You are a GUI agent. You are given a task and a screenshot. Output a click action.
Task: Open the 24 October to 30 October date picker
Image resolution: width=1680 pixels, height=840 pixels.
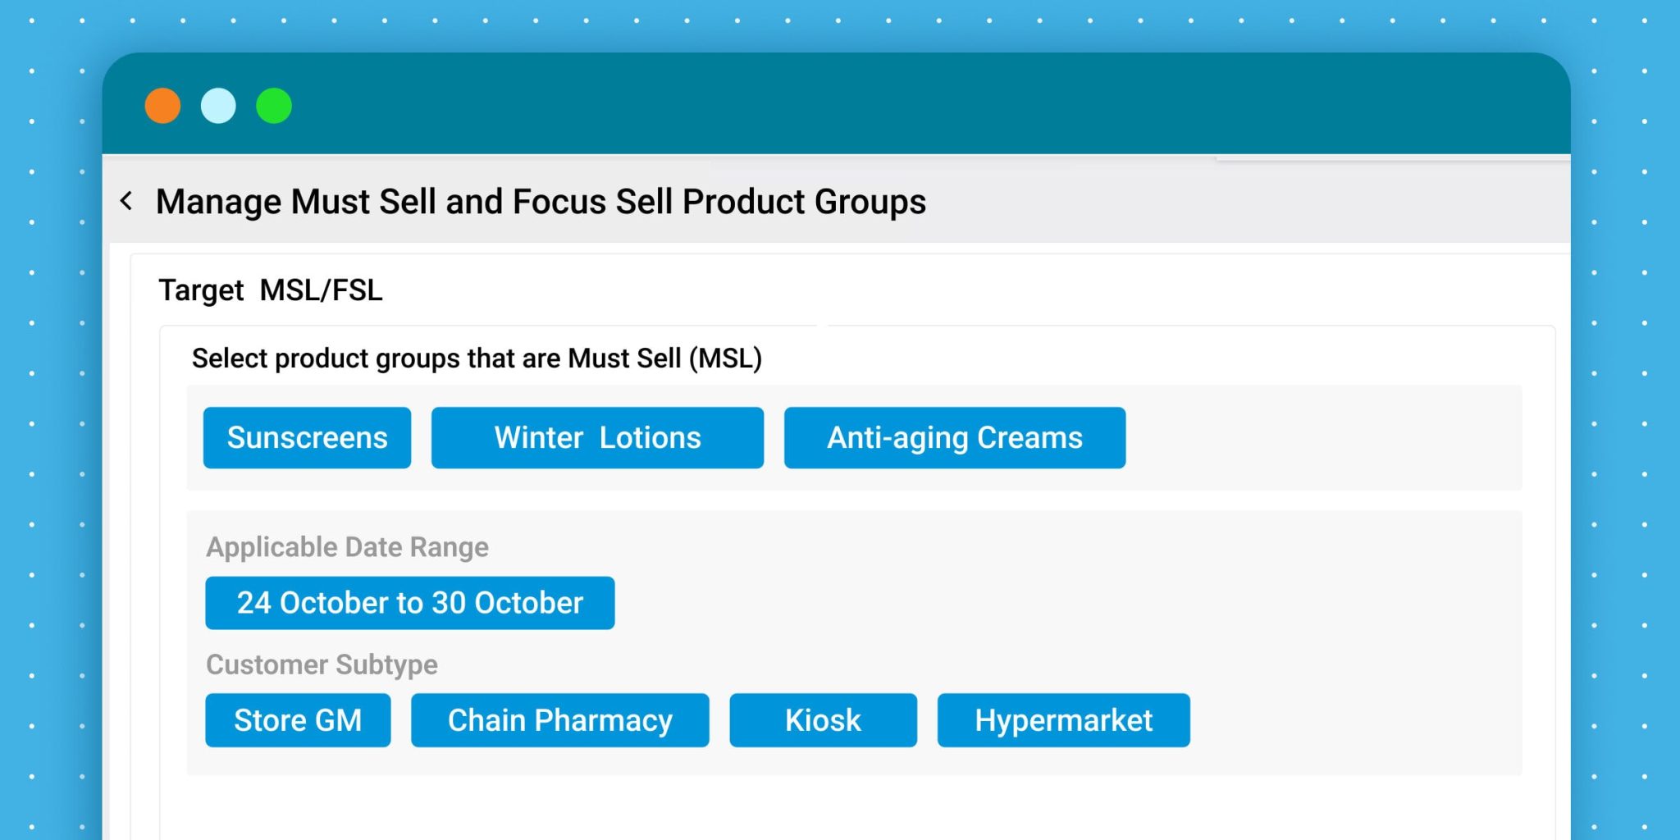click(409, 603)
